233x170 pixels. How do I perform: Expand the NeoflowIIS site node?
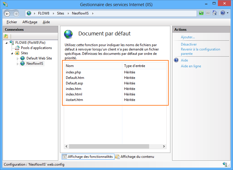(x=17, y=64)
